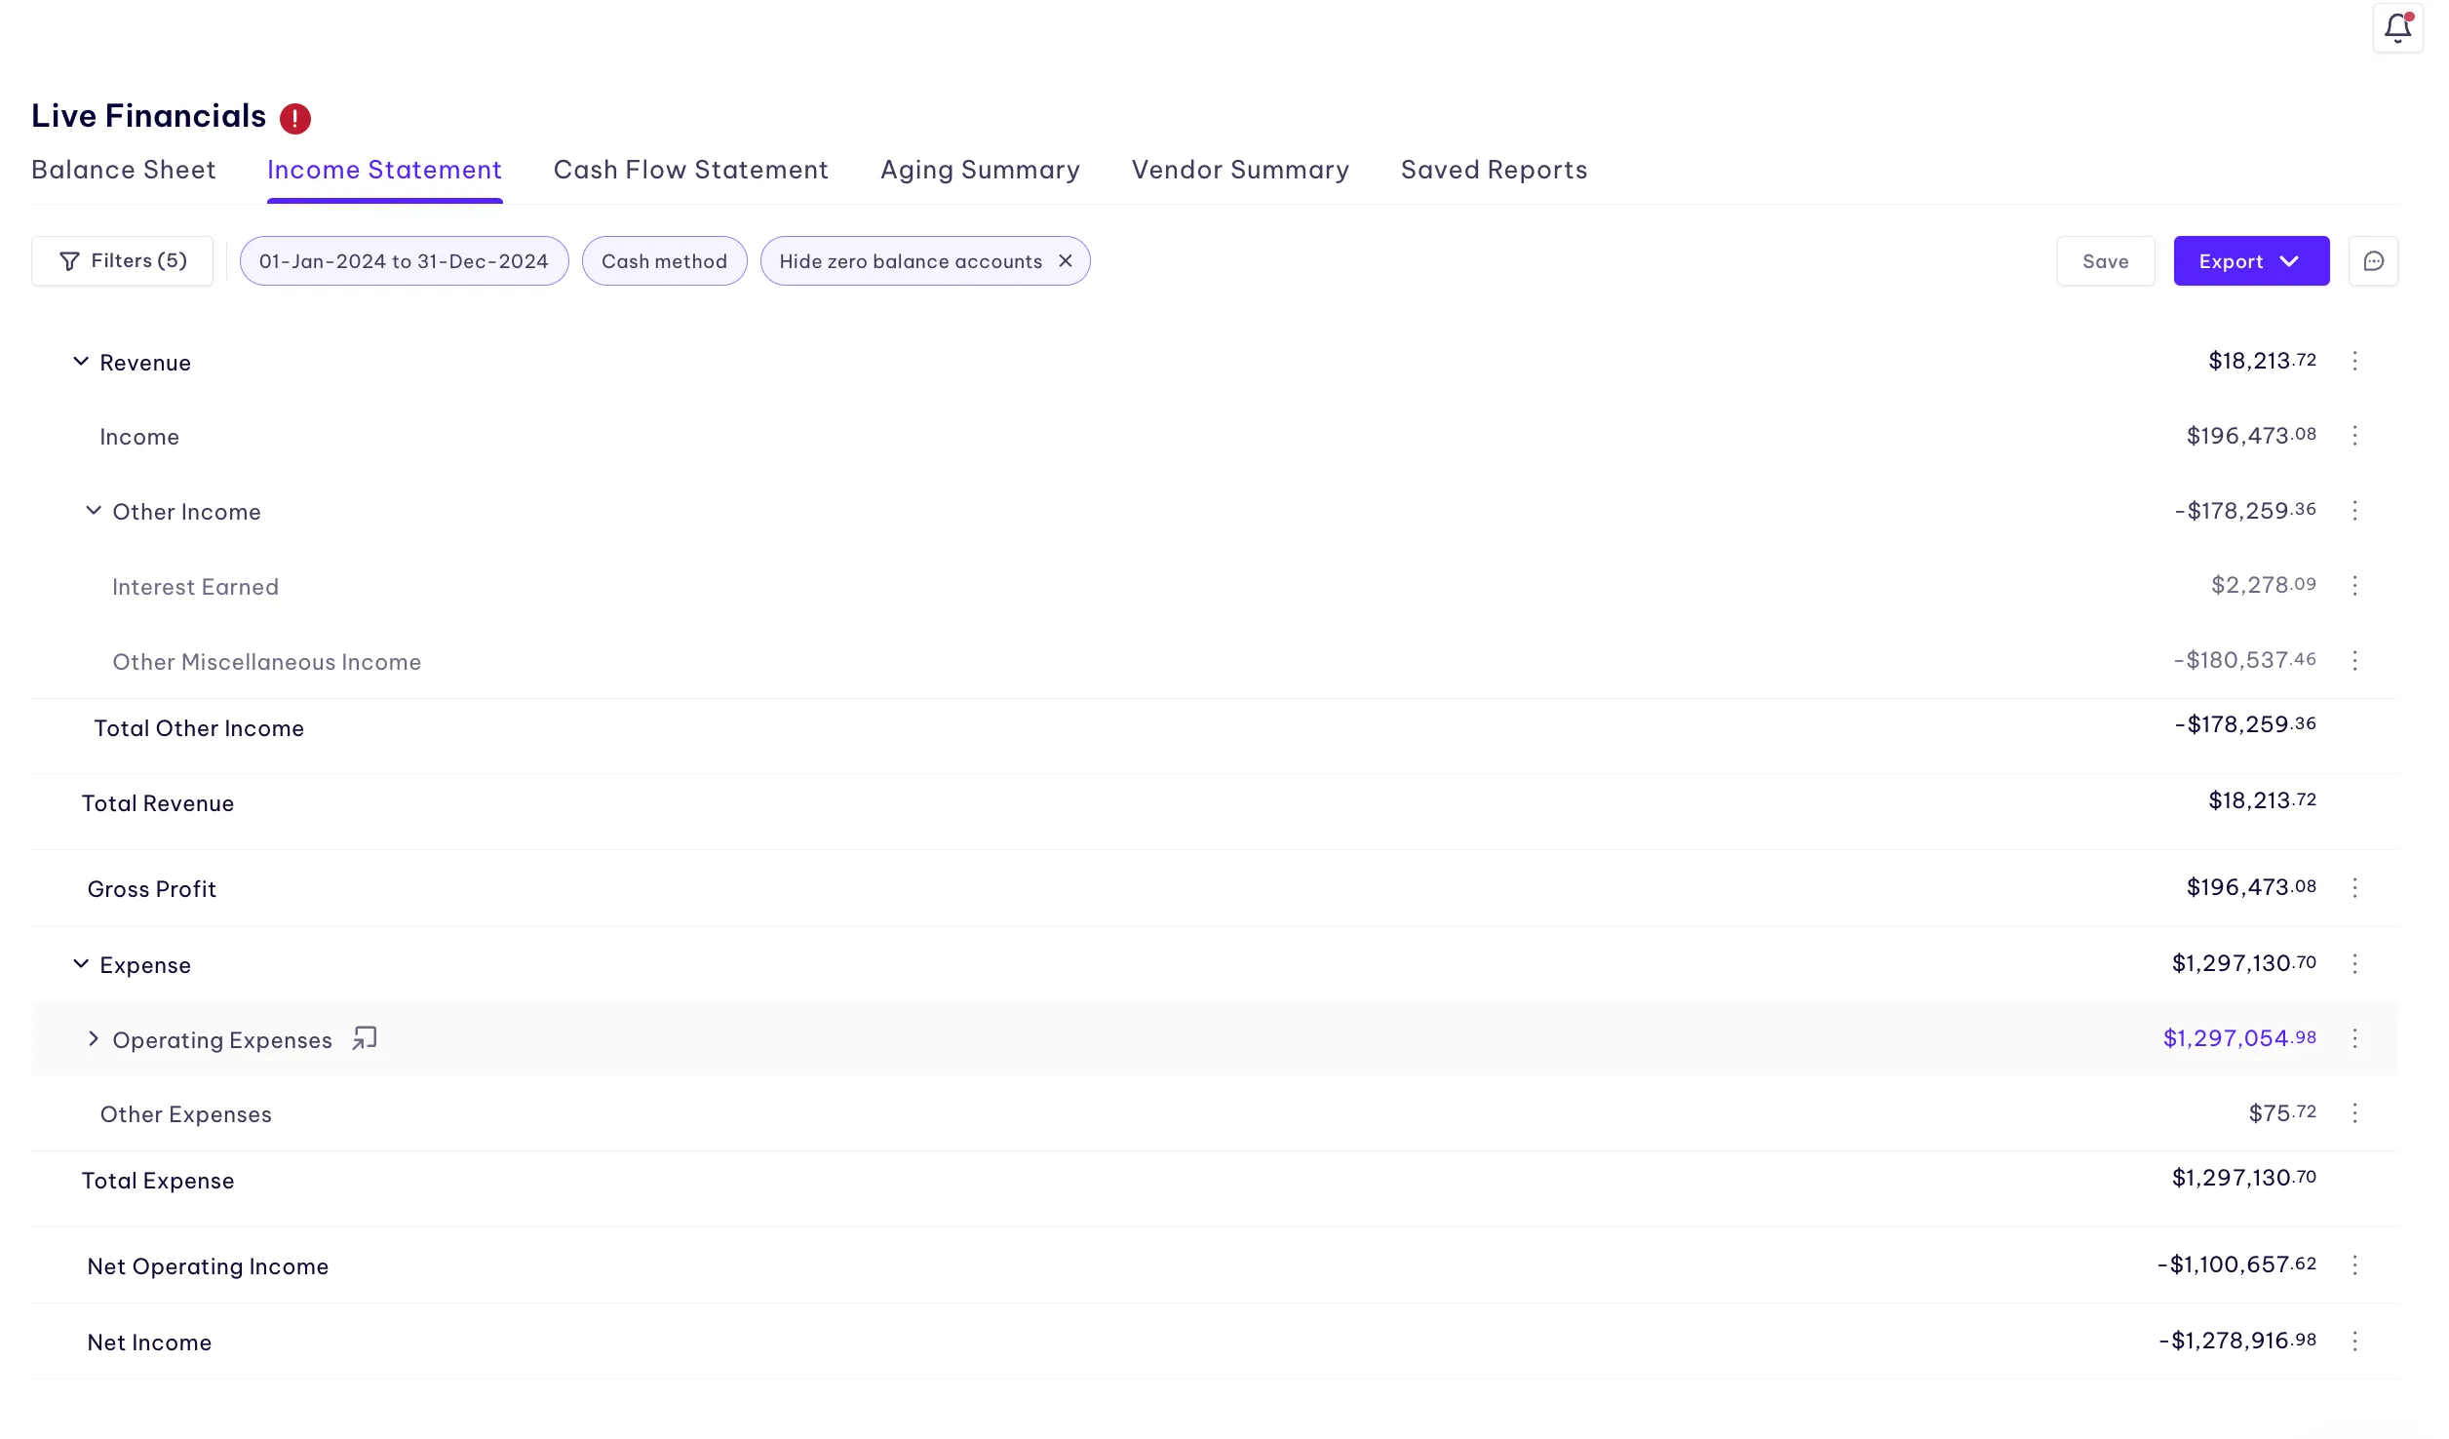The width and height of the screenshot is (2449, 1439).
Task: Open the comments chat bubble icon
Action: (2373, 261)
